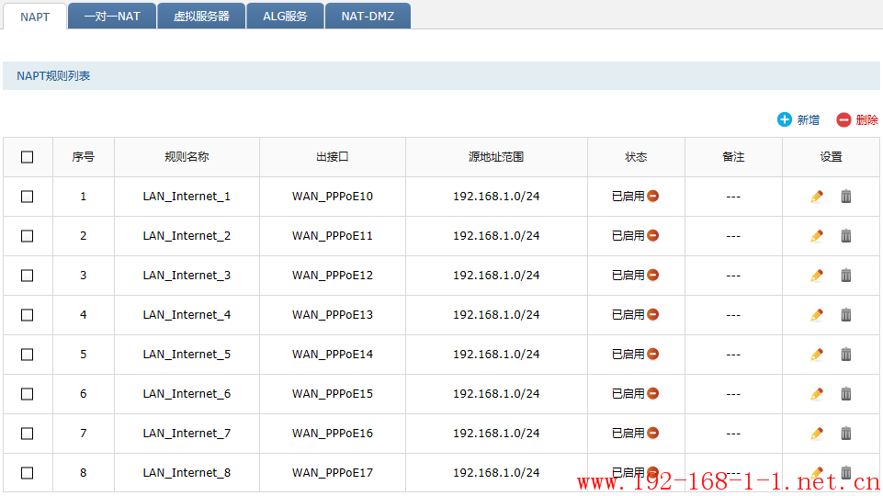Delete rule LAN_Internet_5 with trash icon

click(846, 355)
